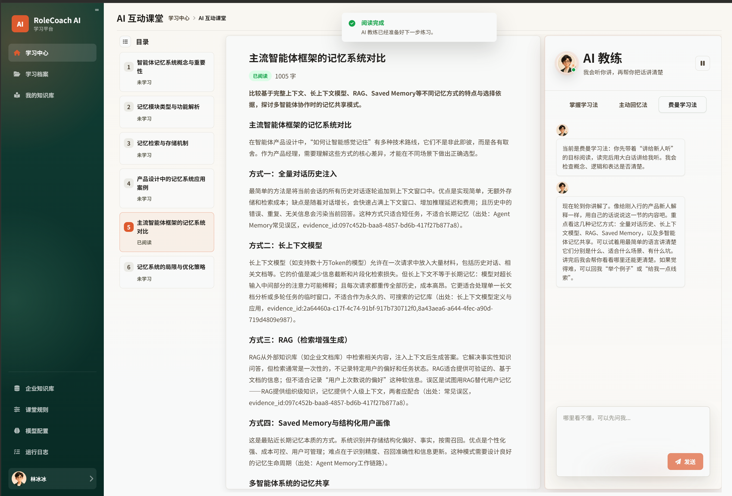Open chapter 记忆检索与存储机制

tap(167, 148)
